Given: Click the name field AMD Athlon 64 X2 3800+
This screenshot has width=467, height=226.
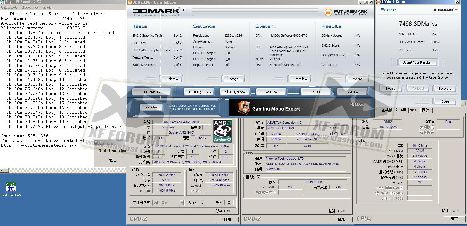Looking at the screenshot, I should [181, 122].
